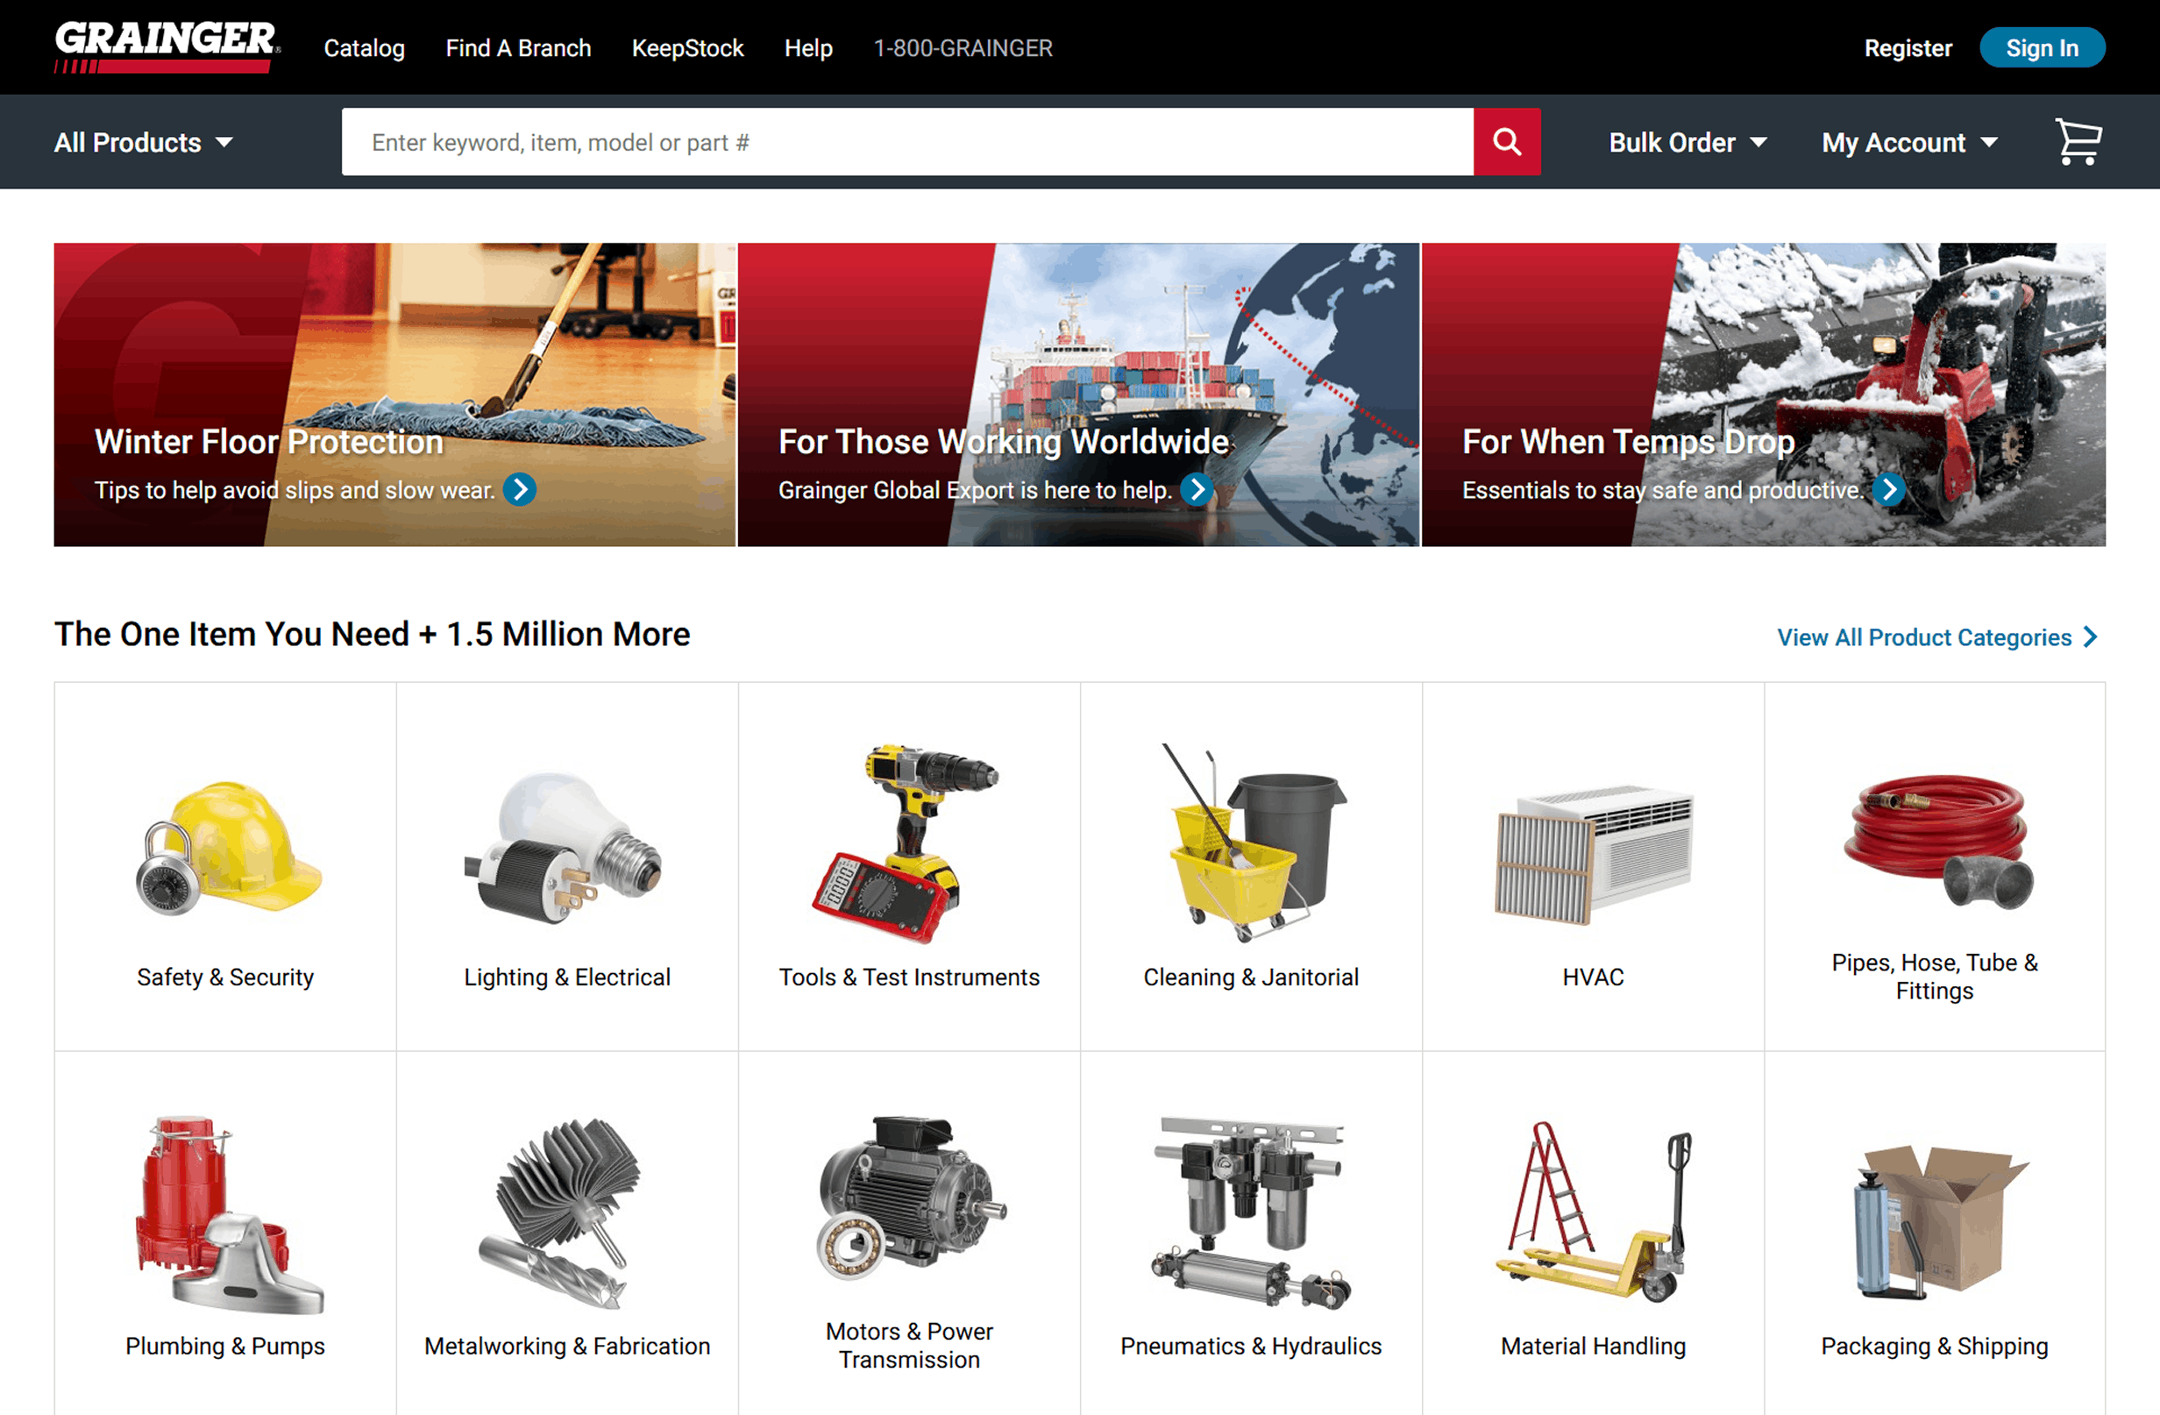This screenshot has width=2160, height=1415.
Task: Click the Sign In button
Action: click(x=2042, y=47)
